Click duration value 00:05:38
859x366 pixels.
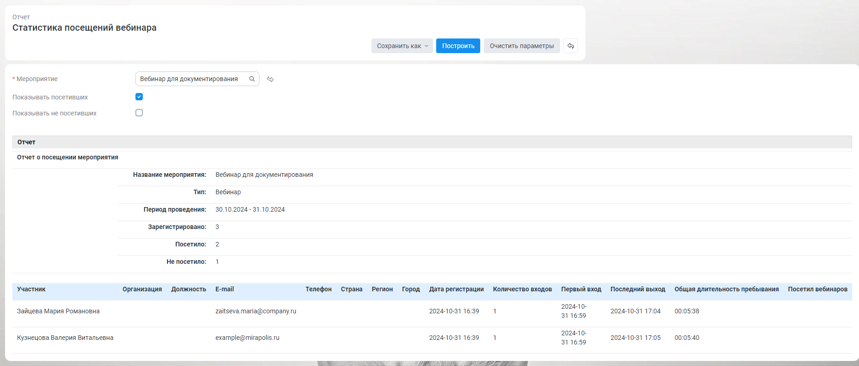687,311
